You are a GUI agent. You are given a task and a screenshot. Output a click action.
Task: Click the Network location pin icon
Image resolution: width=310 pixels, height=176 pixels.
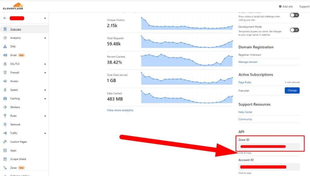pyautogui.click(x=5, y=125)
